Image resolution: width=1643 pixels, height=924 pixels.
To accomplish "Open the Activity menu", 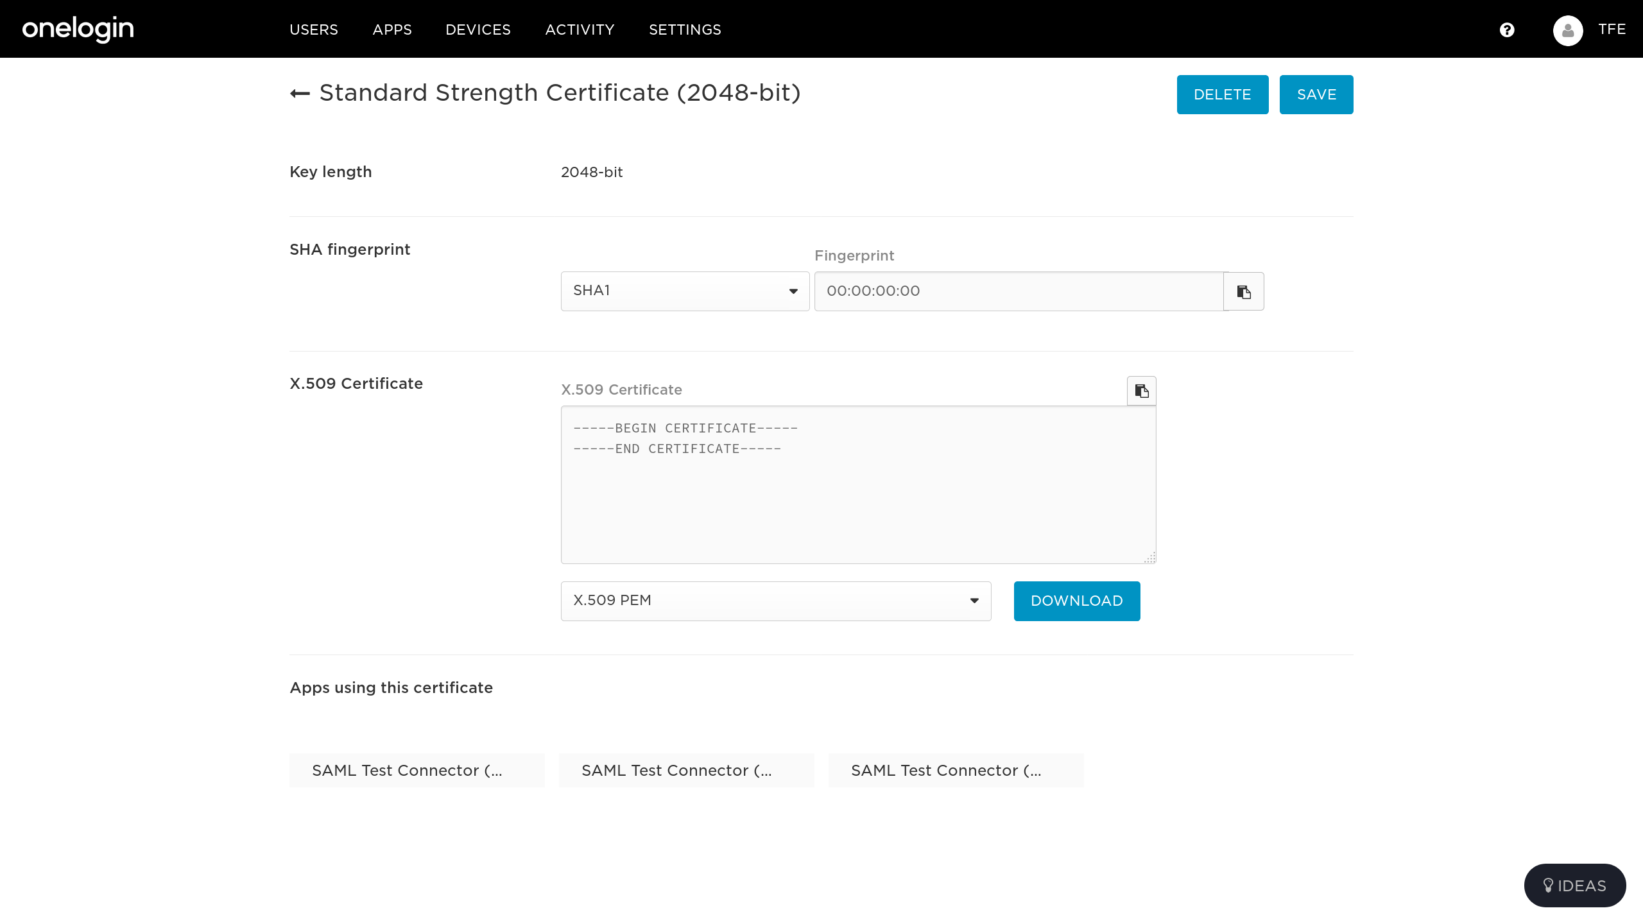I will click(580, 30).
